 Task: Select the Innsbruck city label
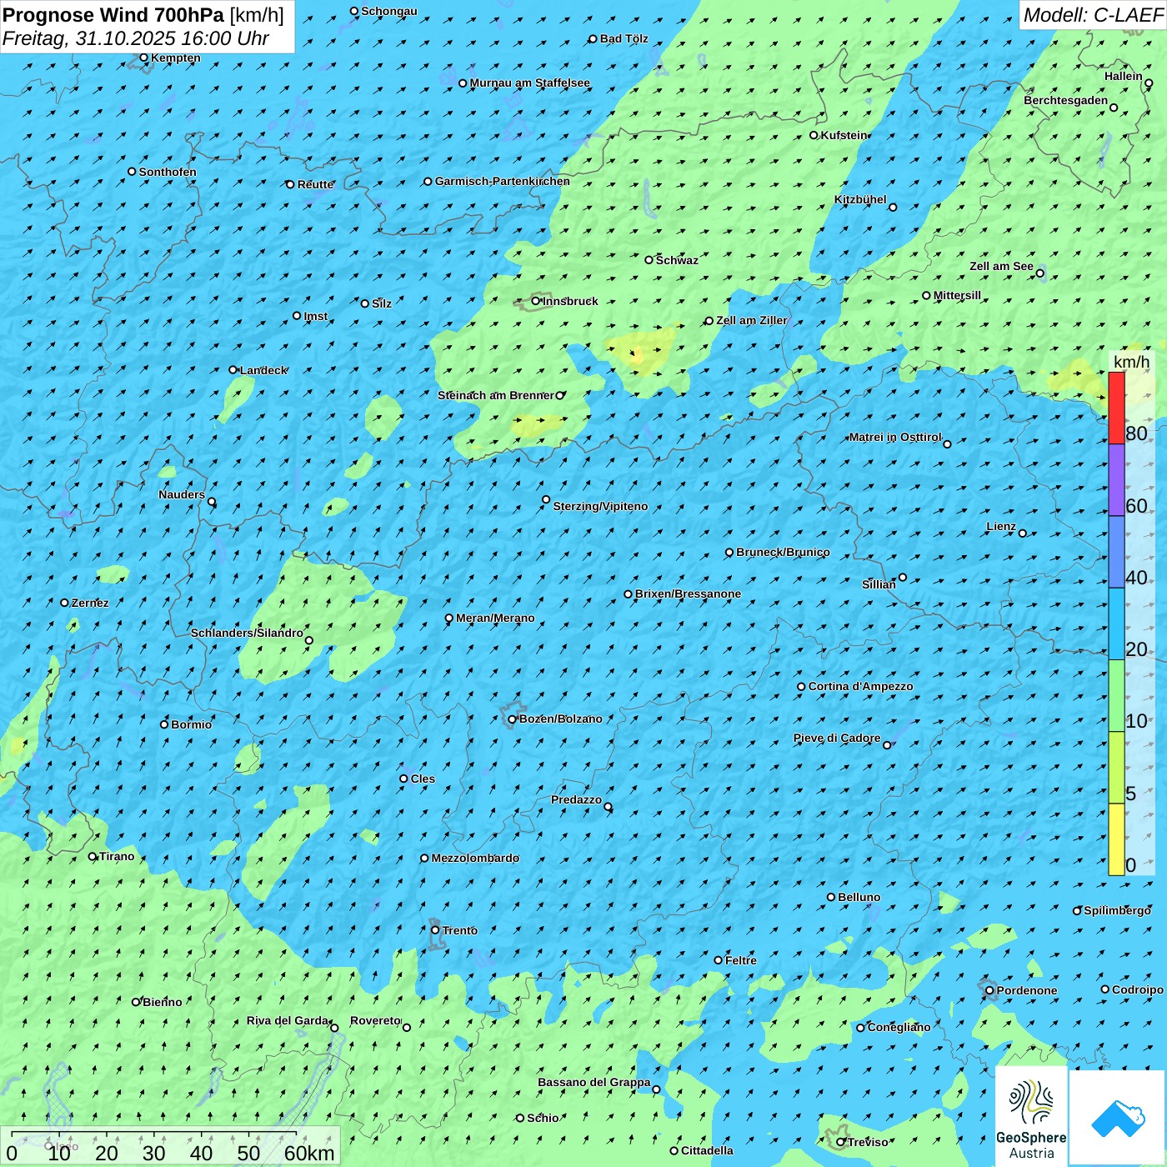tap(570, 301)
